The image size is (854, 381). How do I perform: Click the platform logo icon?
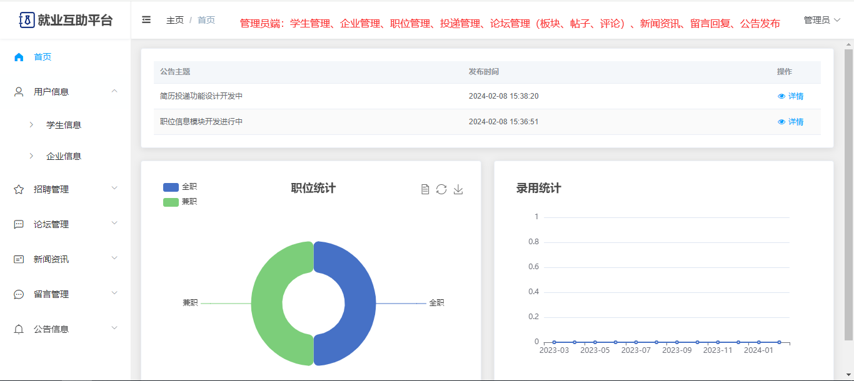click(27, 20)
